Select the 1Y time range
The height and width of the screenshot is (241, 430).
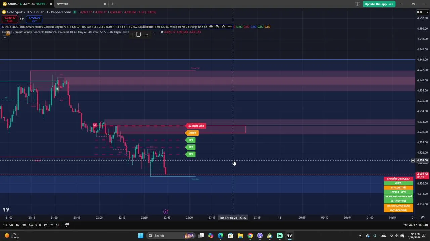point(45,225)
